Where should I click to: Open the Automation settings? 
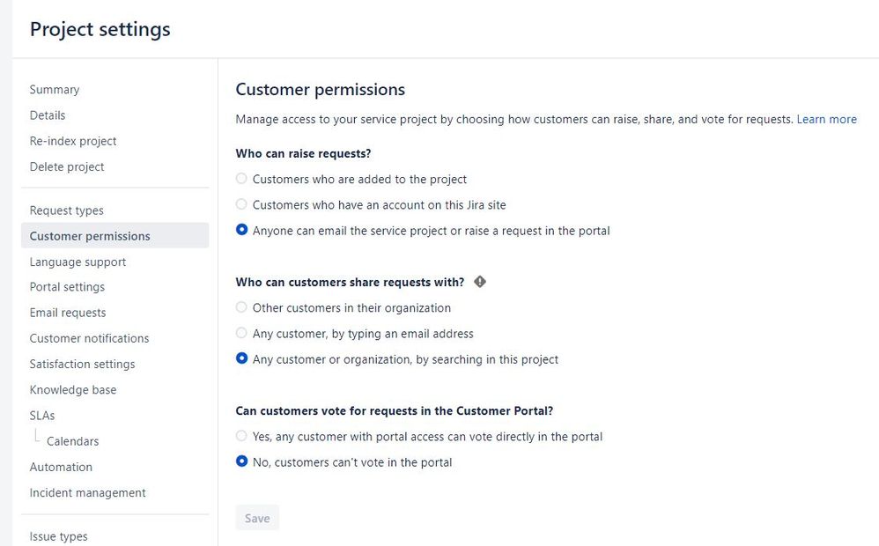click(61, 467)
